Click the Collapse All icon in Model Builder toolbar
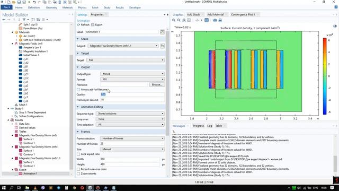Screen dimensions: 339x191 (x=33, y=20)
